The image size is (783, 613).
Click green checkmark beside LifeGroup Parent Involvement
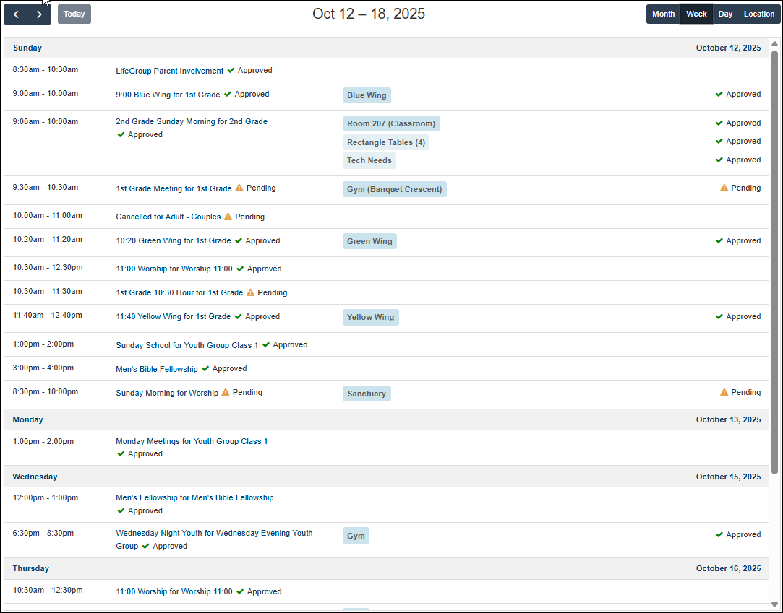(x=231, y=71)
